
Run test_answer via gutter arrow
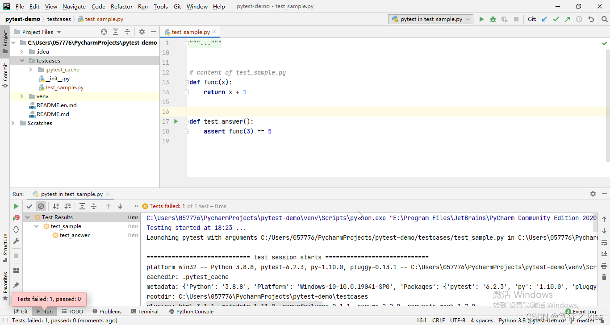point(176,121)
